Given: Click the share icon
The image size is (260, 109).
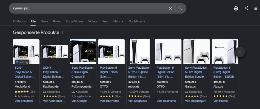Looking at the screenshot, I should (x=246, y=8).
